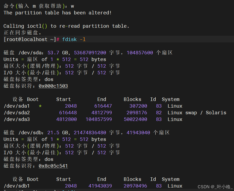
Task: Select the disk identifier 0x8c05c541
Action: point(53,166)
